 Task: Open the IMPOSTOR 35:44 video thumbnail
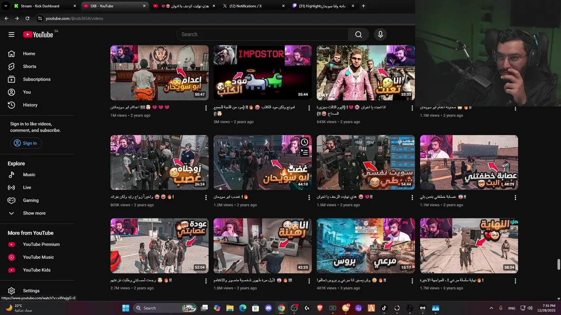(x=263, y=73)
